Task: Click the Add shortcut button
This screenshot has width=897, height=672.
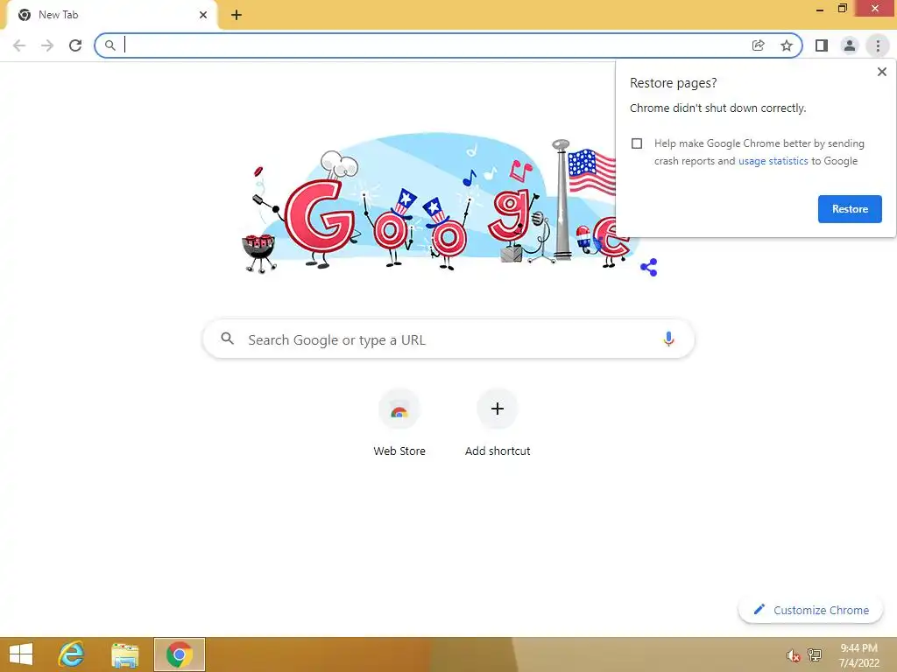Action: (x=498, y=423)
